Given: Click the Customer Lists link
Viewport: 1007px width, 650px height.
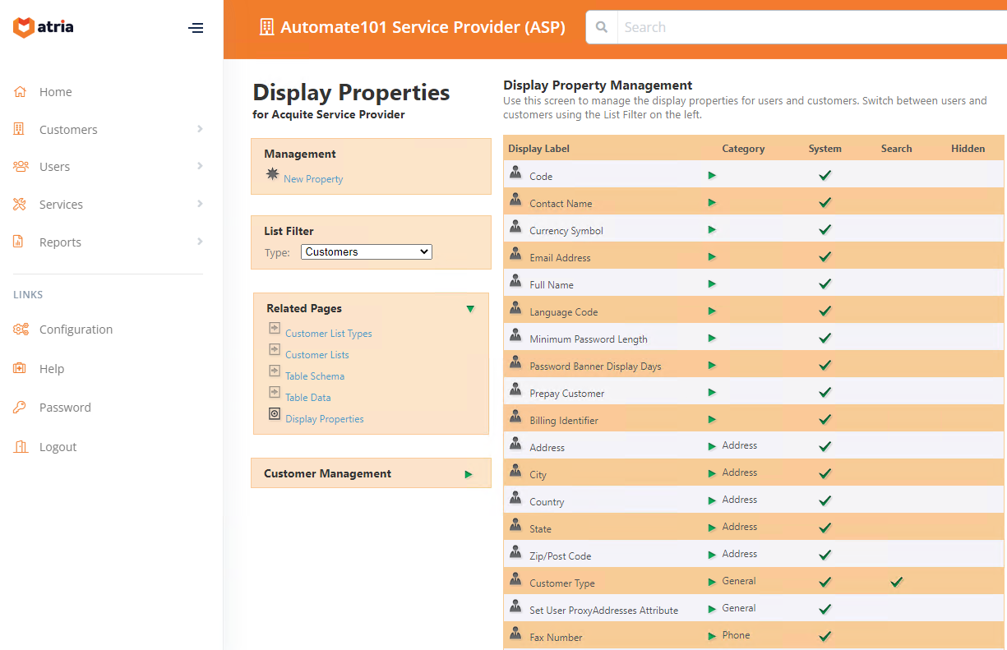Looking at the screenshot, I should pos(316,354).
